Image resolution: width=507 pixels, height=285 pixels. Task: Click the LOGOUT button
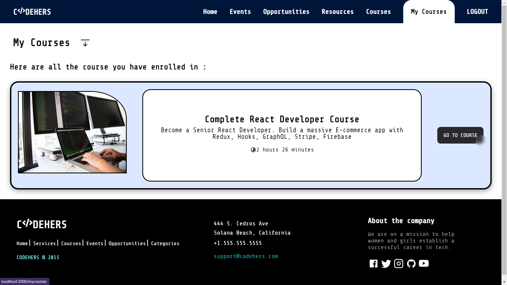(x=477, y=12)
